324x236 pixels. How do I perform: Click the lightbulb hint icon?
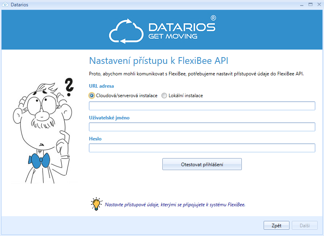[96, 203]
